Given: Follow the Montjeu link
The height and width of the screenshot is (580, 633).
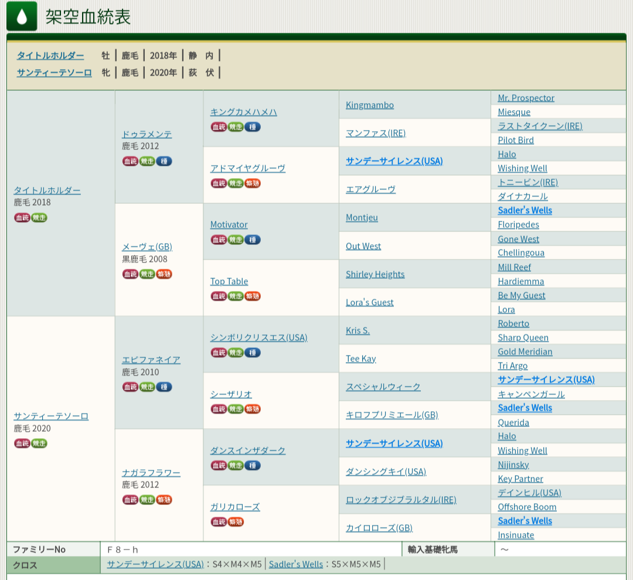Looking at the screenshot, I should tap(362, 217).
